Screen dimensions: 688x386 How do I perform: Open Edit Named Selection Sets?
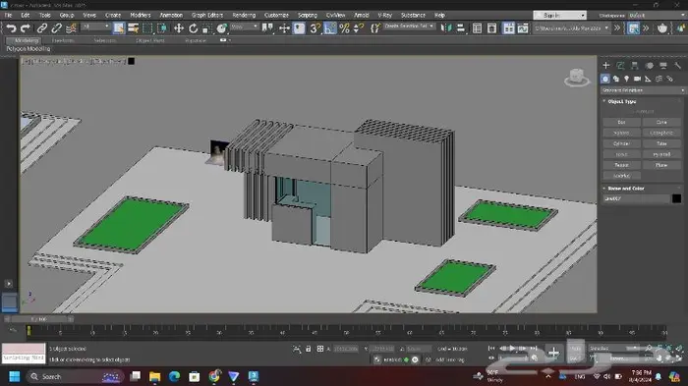[x=375, y=28]
